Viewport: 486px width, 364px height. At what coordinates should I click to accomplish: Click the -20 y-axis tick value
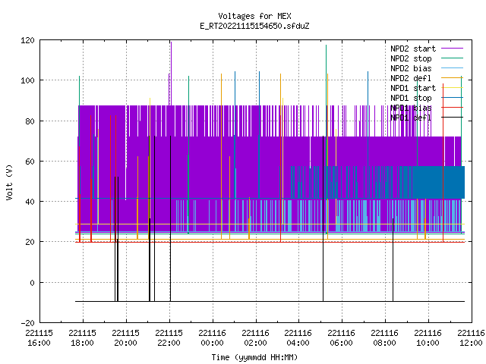(27, 323)
